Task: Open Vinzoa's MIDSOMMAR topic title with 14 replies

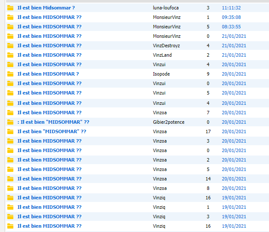Action: [x=49, y=179]
